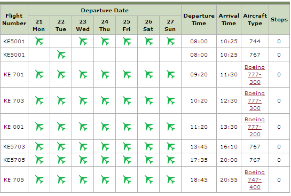
Task: Open Boeing 777-300 link for flight KE 701
Action: click(255, 74)
